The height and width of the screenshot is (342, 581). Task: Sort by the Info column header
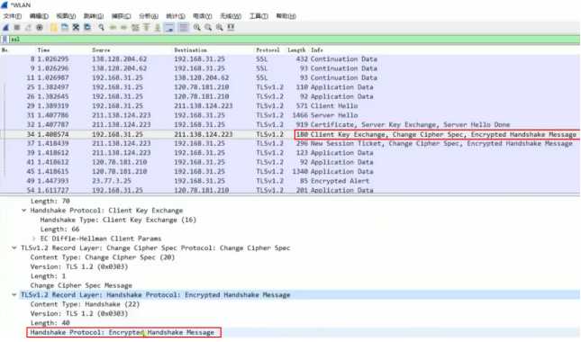(317, 50)
